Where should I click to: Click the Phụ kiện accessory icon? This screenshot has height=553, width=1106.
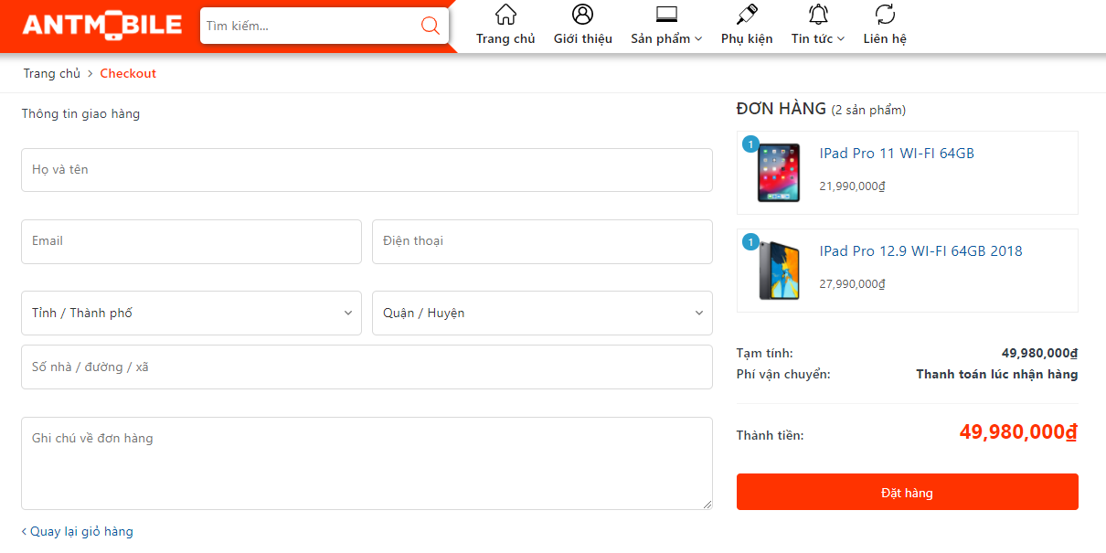click(x=747, y=15)
